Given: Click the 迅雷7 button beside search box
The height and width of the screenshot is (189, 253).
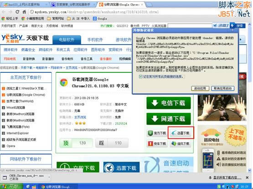Looking at the screenshot, I should point(221,26).
